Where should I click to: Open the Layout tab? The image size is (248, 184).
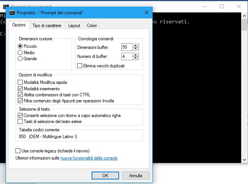tap(74, 26)
